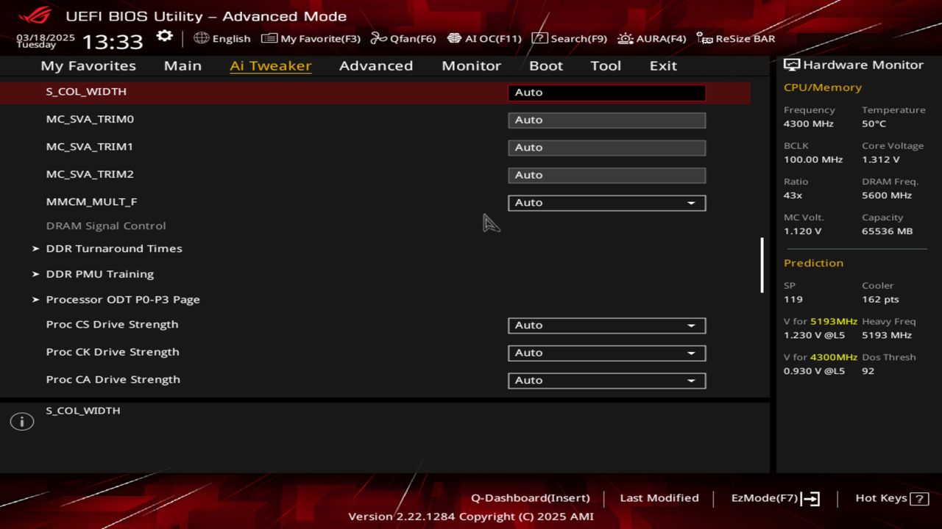The image size is (942, 529).
Task: Open Search(F9) question icon
Action: point(539,38)
